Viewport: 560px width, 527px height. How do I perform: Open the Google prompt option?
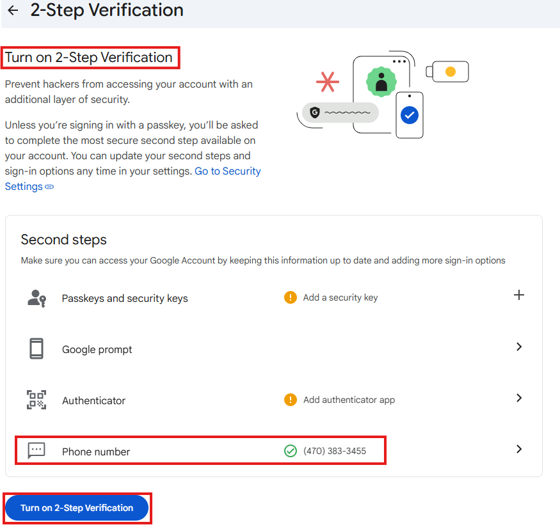[x=97, y=349]
